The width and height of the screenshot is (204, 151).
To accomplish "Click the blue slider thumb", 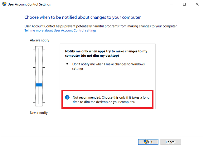I will (39, 85).
